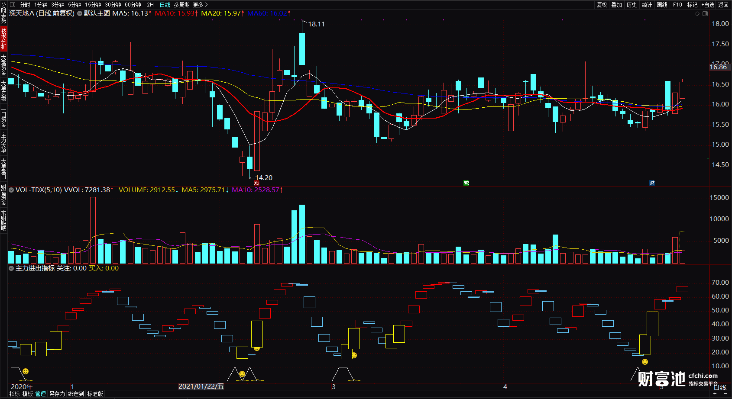Screen dimensions: 732x399
Task: Open the 大单买卖 sidebar tab
Action: [x=3, y=91]
